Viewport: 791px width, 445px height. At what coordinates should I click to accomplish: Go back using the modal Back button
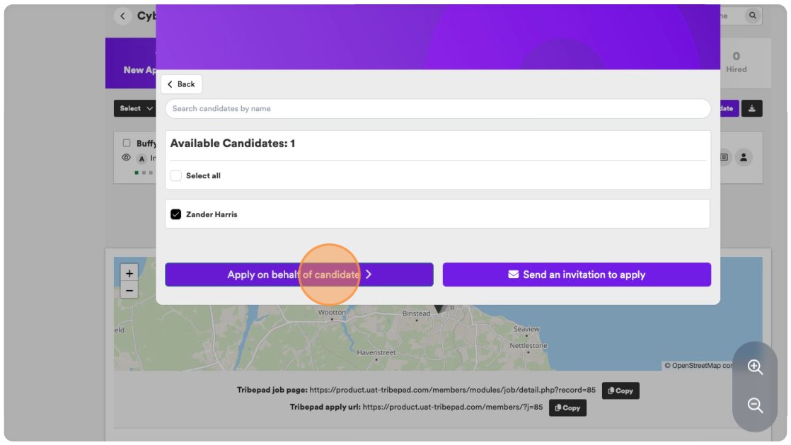[x=182, y=84]
